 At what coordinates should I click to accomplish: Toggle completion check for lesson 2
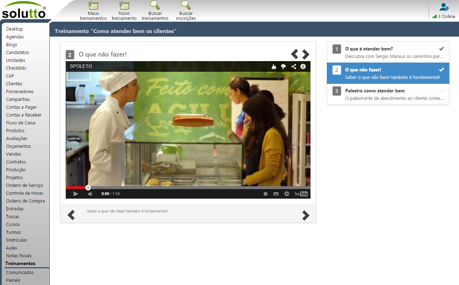point(442,69)
